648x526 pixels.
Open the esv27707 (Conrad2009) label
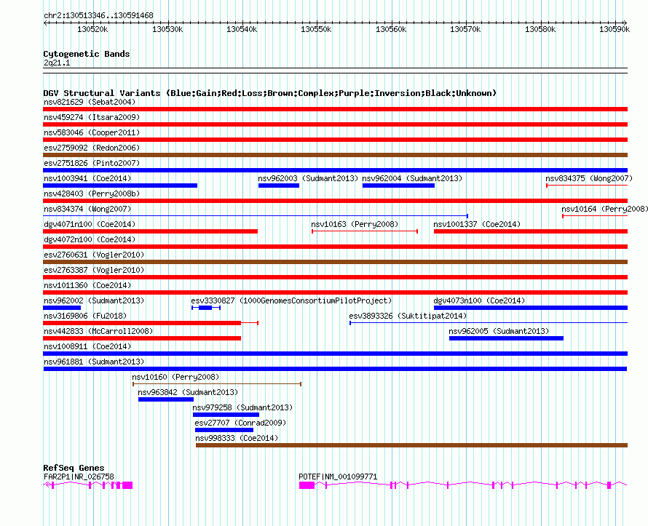240,423
